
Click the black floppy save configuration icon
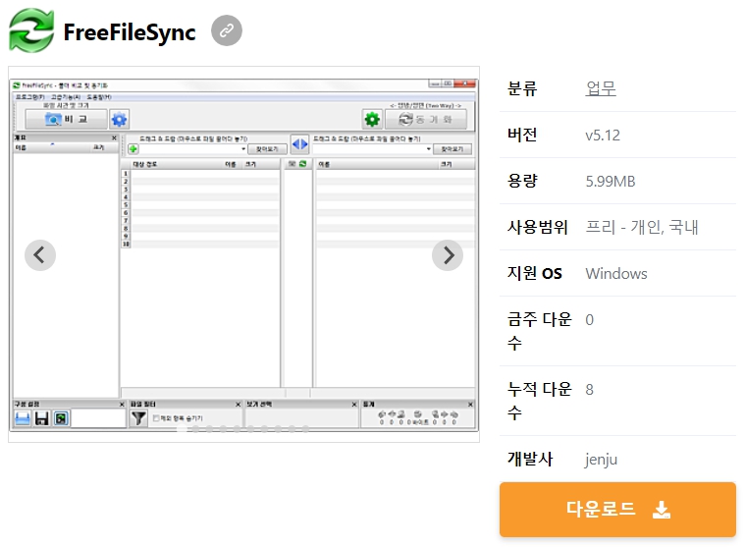[42, 418]
